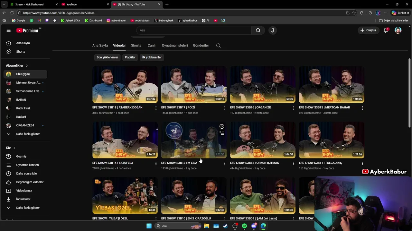Viewport: 412px width, 231px height.
Task: Open Geçmiş in the sidebar
Action: pyautogui.click(x=25, y=157)
